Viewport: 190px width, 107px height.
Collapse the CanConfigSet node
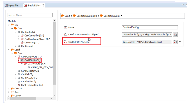click(x=15, y=32)
